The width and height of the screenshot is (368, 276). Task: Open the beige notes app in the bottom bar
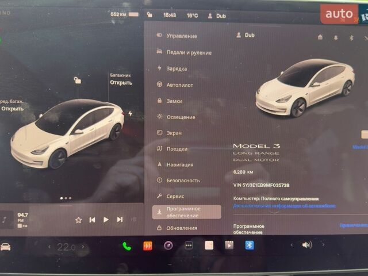click(209, 246)
